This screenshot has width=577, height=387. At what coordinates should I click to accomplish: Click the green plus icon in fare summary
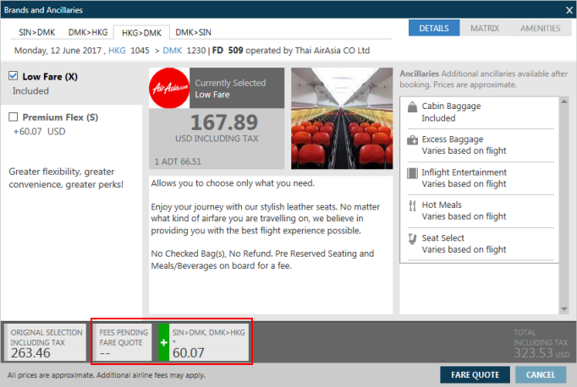(x=164, y=341)
